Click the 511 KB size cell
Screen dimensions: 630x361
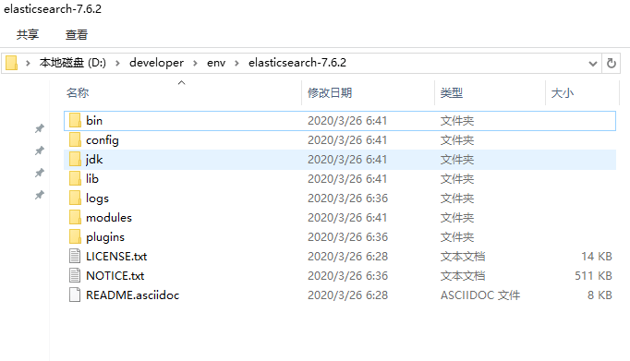tap(593, 275)
